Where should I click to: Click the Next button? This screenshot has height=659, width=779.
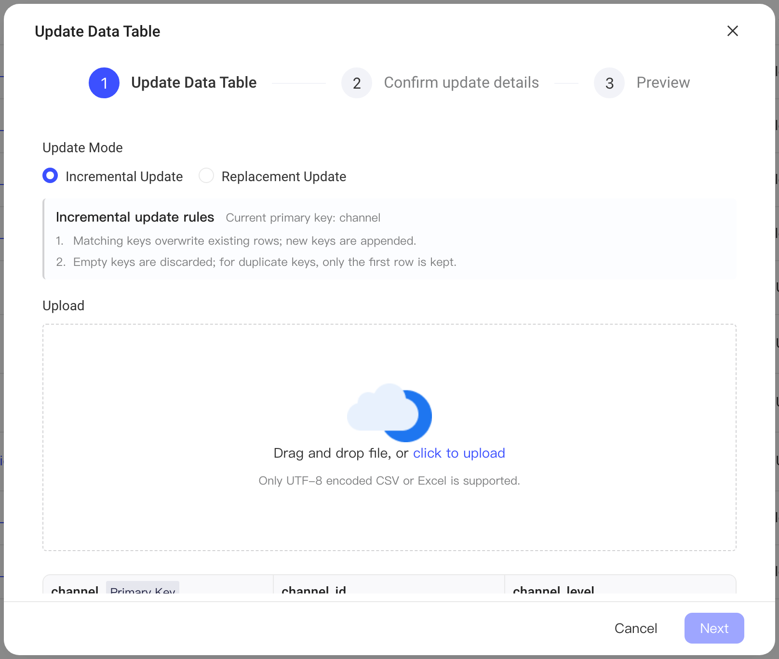(714, 628)
